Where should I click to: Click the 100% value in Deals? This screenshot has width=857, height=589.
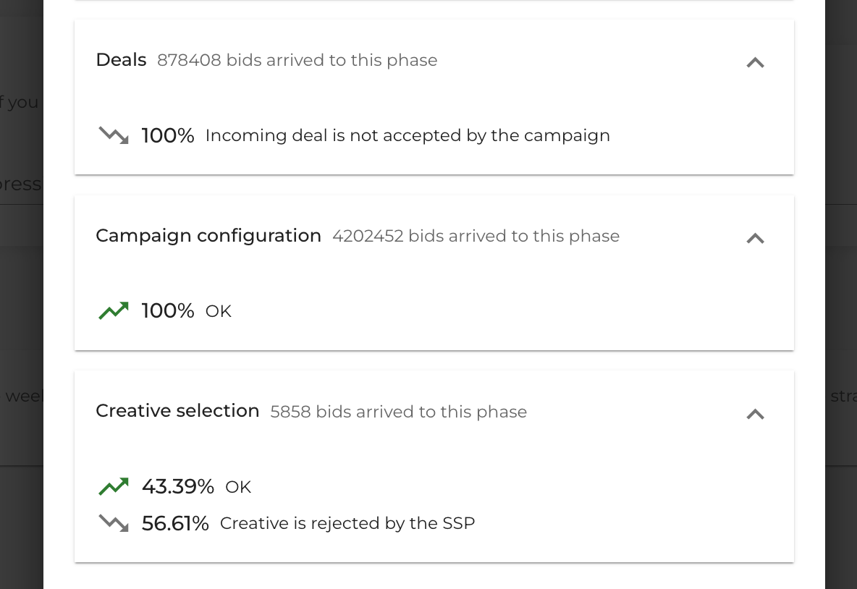(168, 136)
